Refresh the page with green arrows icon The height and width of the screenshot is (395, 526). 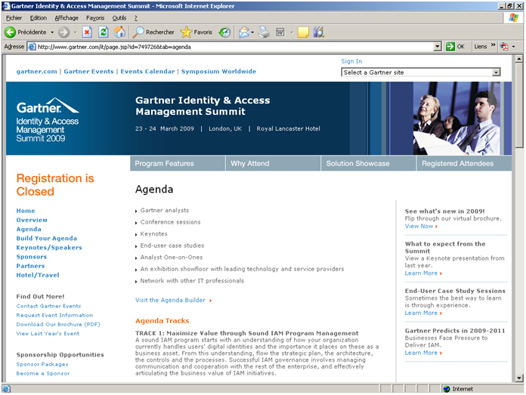coord(104,32)
